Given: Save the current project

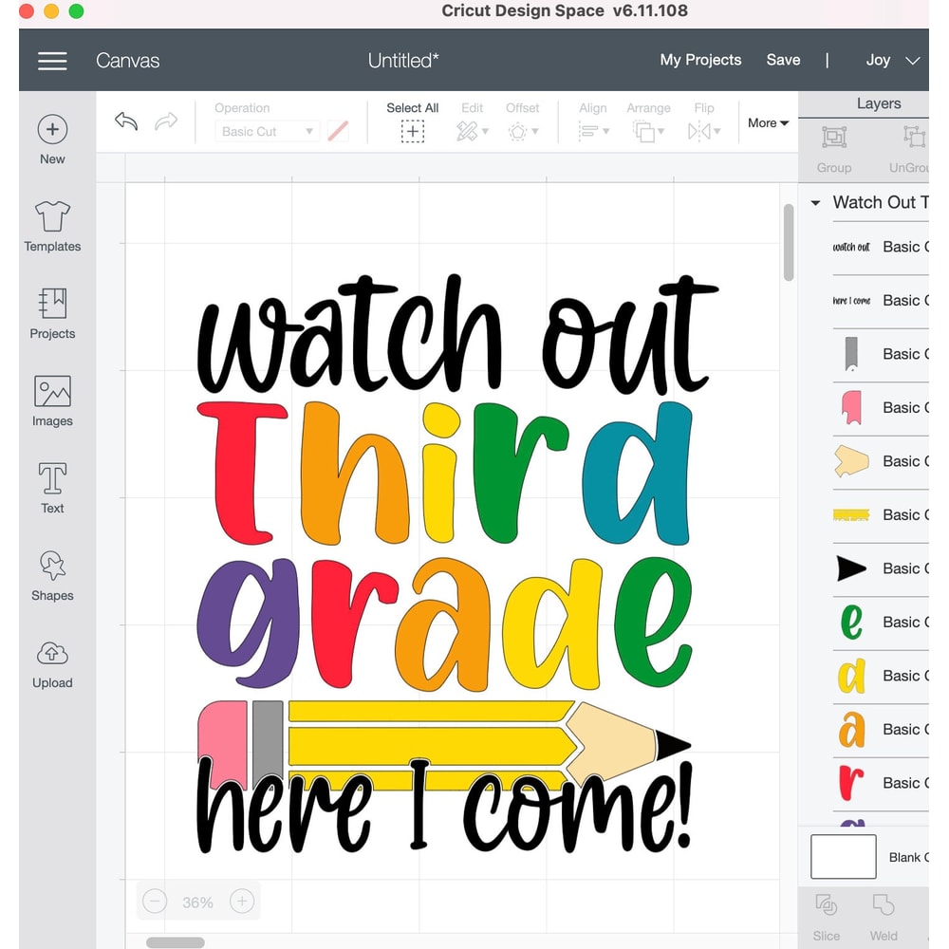Looking at the screenshot, I should 783,60.
